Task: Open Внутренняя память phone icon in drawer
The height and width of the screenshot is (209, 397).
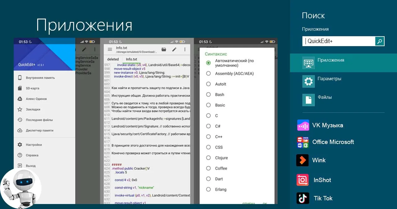Action: (x=20, y=78)
